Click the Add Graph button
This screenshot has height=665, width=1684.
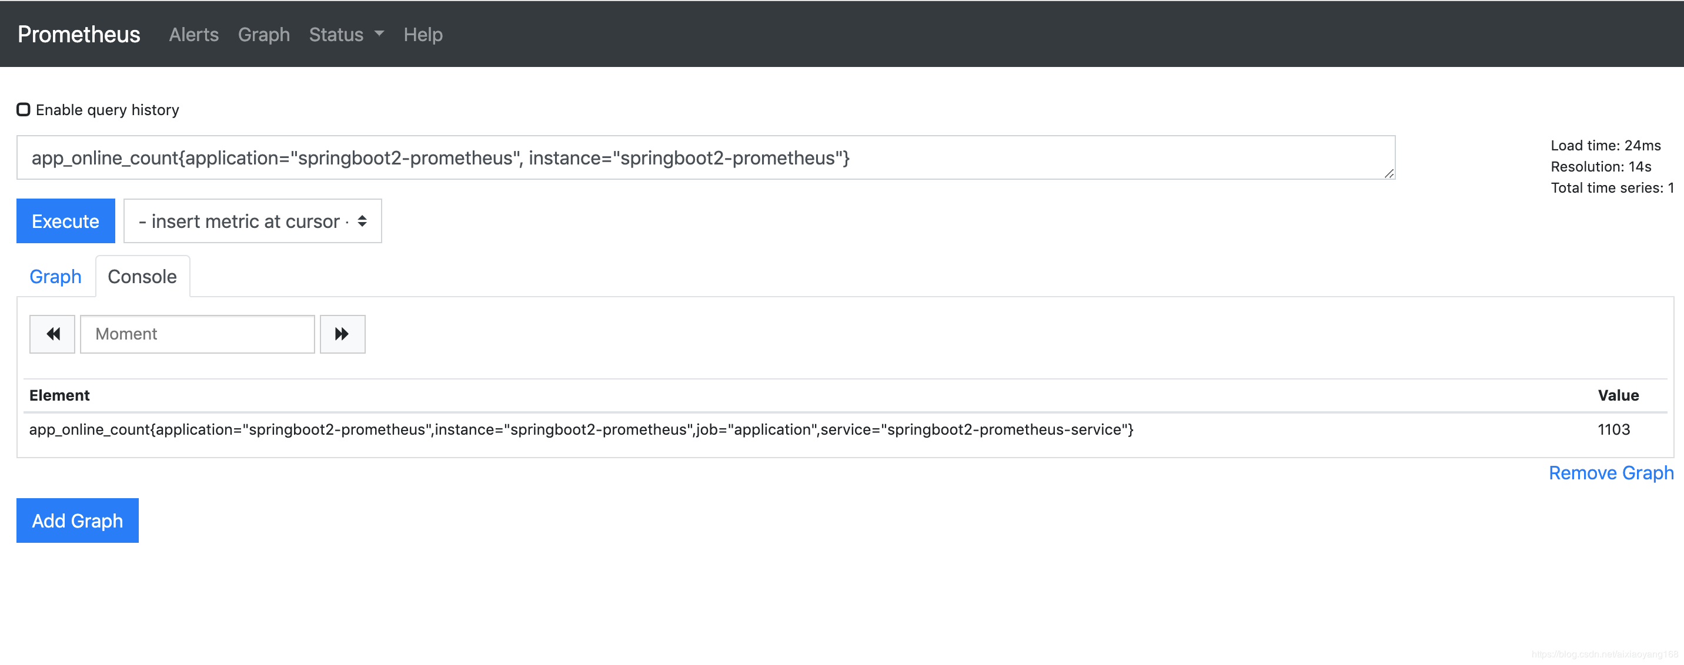[76, 520]
